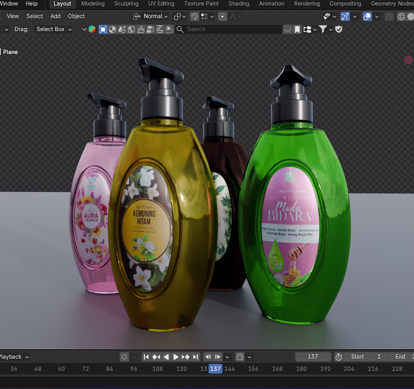Click the magnifier search icon
Image resolution: width=414 pixels, height=389 pixels.
[x=180, y=29]
